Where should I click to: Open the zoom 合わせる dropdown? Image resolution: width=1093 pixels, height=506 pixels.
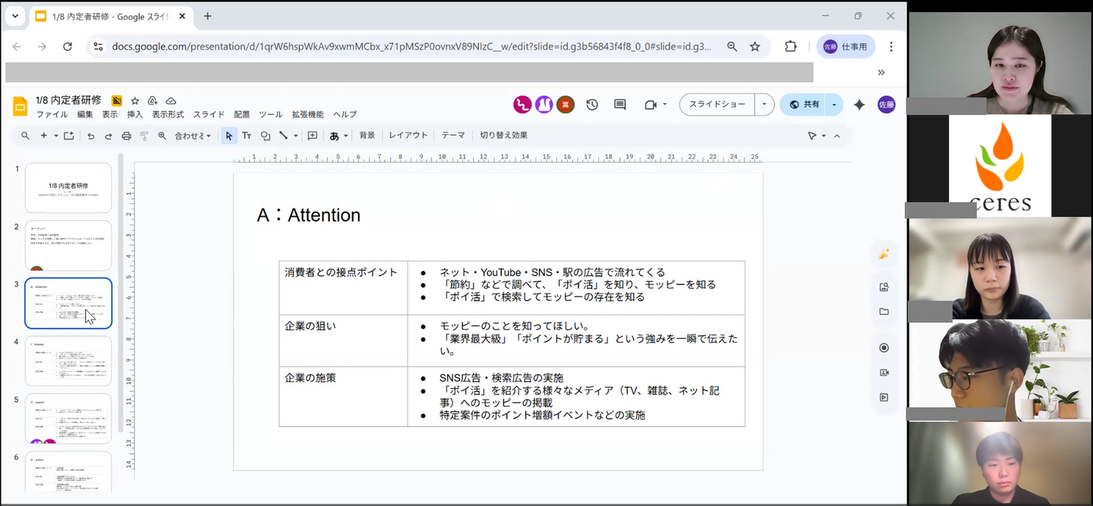(192, 136)
